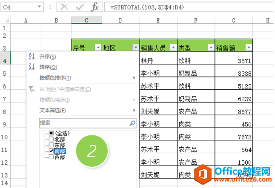Click 苏术平 cell in row 7
The width and height of the screenshot is (275, 188).
pyautogui.click(x=158, y=96)
